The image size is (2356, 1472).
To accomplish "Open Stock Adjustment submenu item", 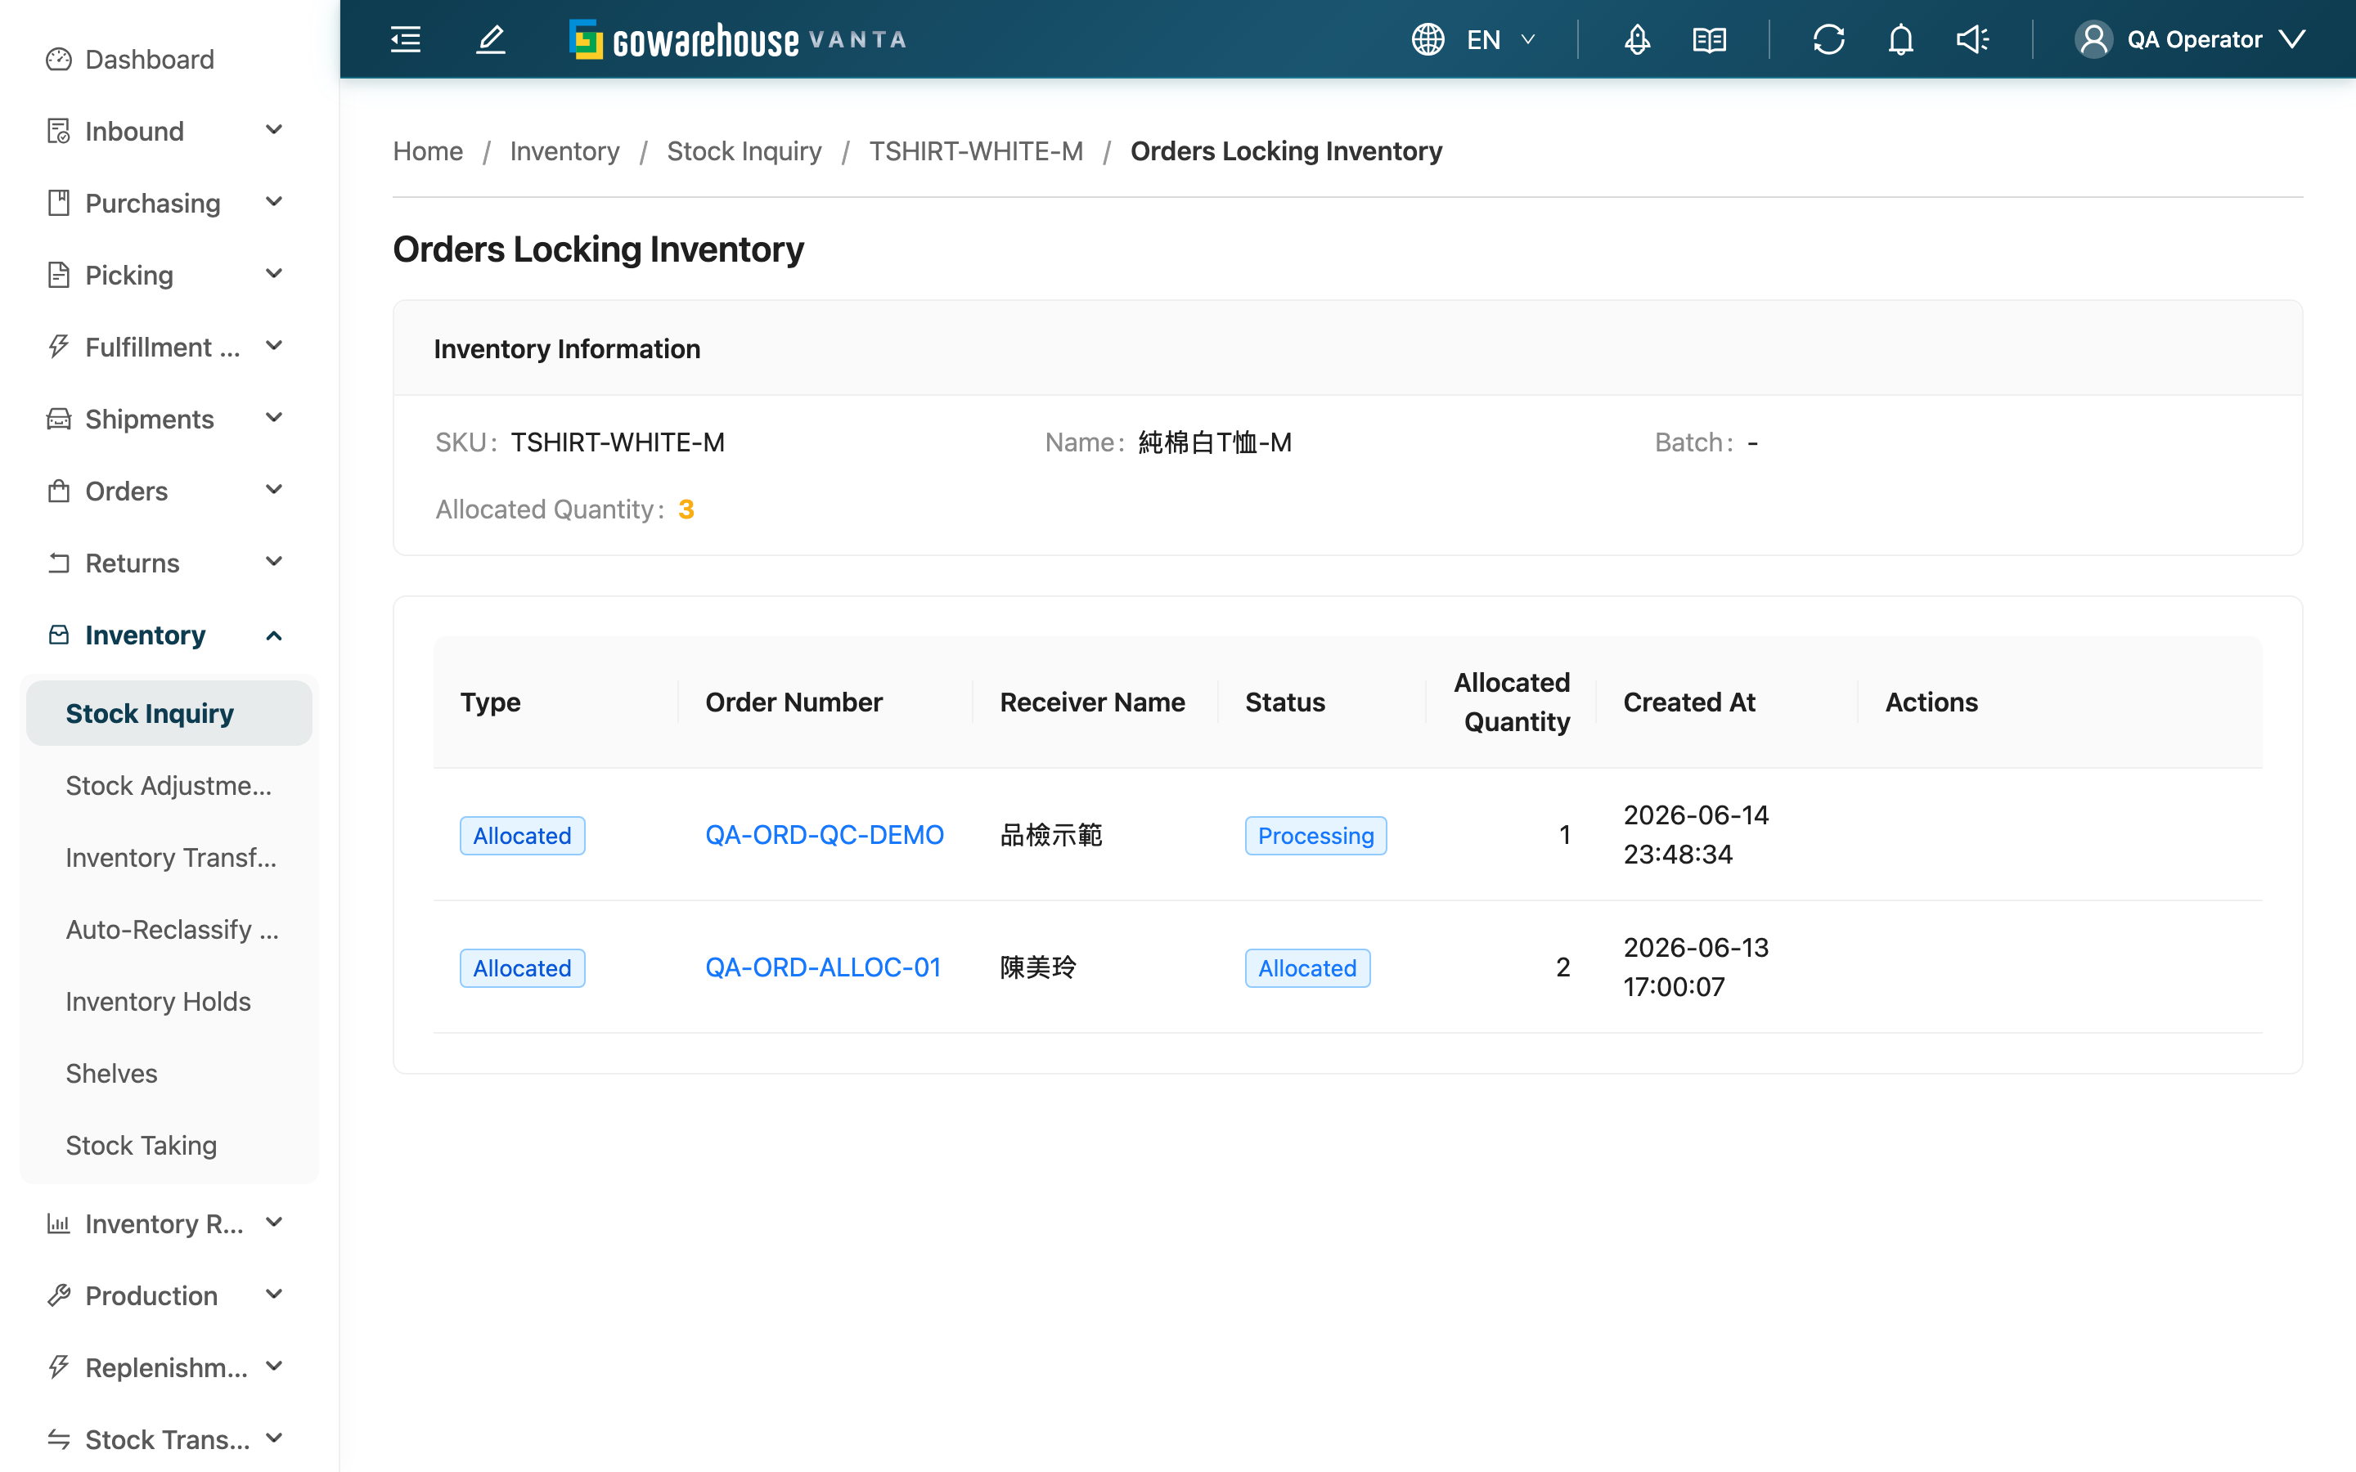I will click(x=169, y=786).
